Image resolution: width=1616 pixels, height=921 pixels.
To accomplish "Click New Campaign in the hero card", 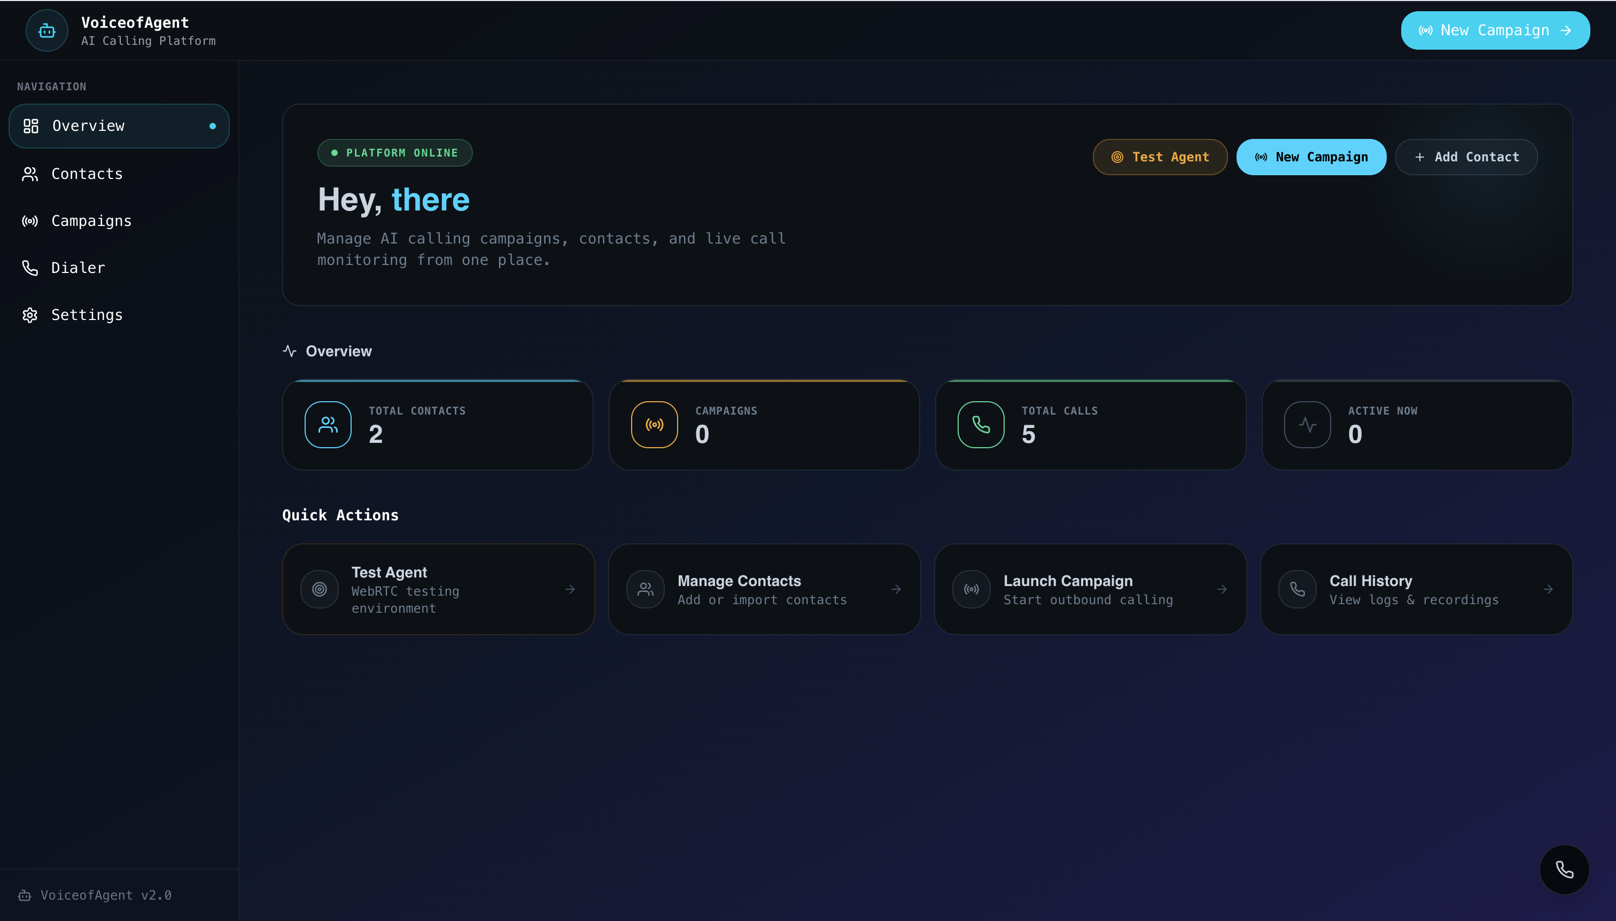I will (x=1311, y=157).
